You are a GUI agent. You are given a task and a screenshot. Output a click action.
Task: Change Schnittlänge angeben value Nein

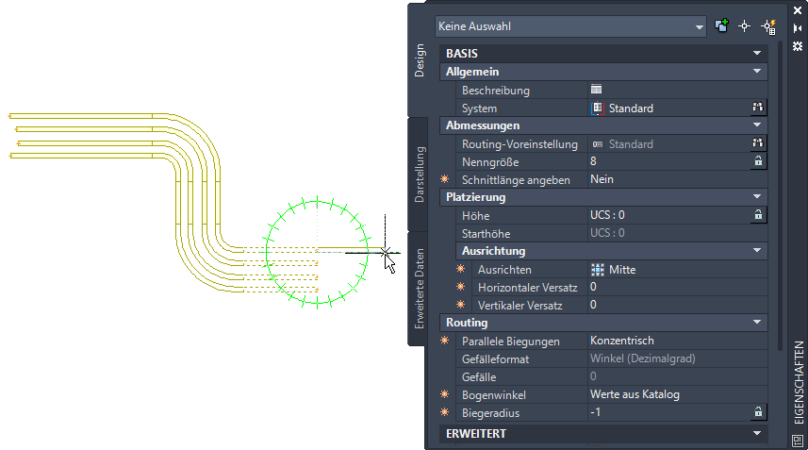[677, 179]
